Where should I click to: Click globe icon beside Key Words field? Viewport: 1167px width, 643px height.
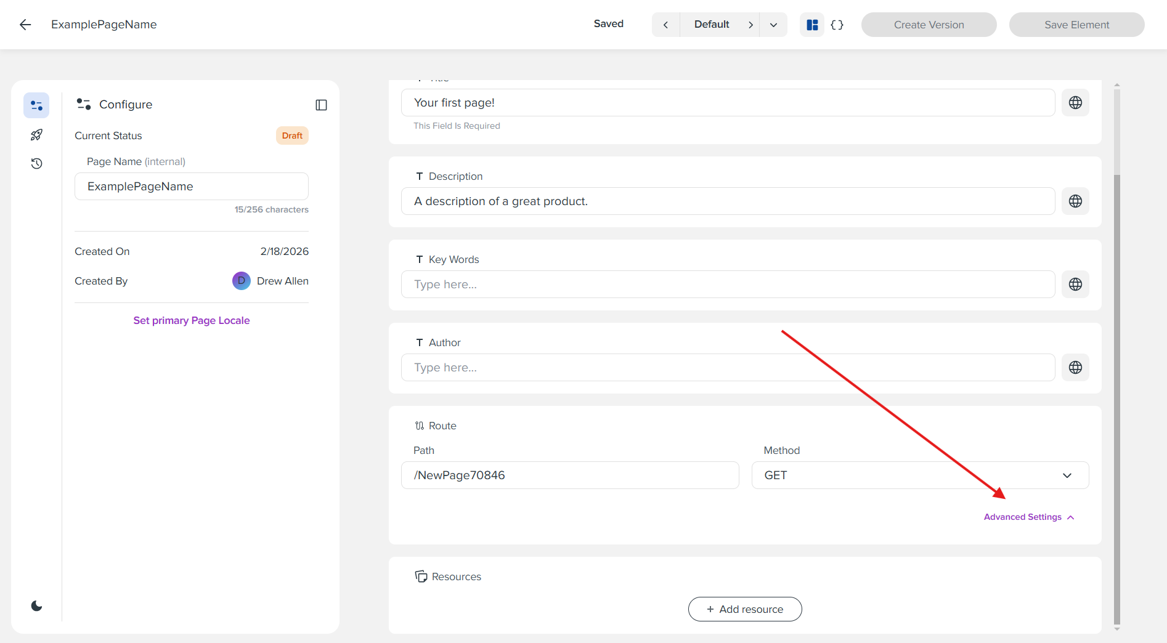pos(1075,285)
